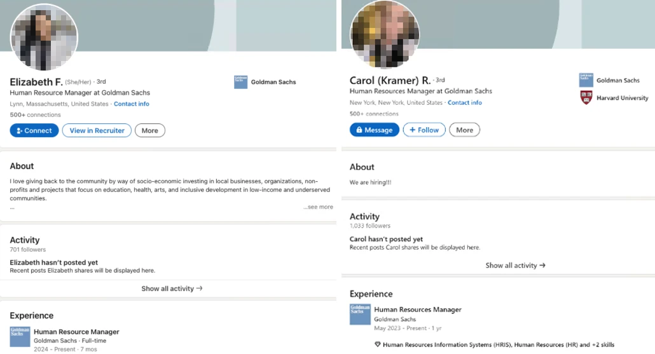Click Goldman Sachs logo in Elizabeth's Experience

pos(20,337)
